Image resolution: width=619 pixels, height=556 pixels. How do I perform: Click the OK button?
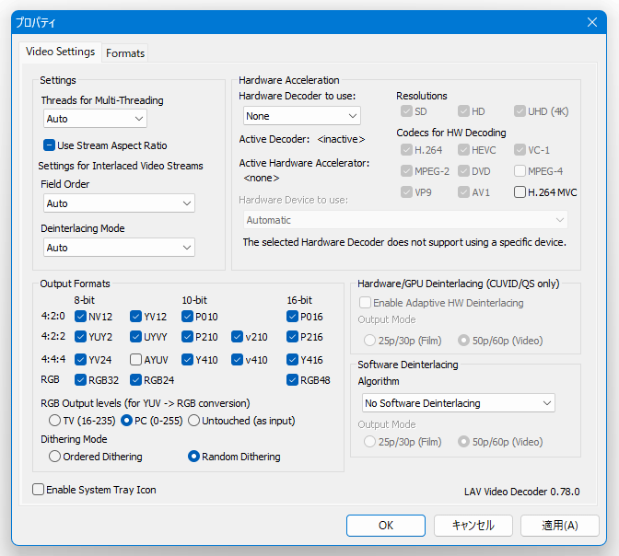coord(386,526)
